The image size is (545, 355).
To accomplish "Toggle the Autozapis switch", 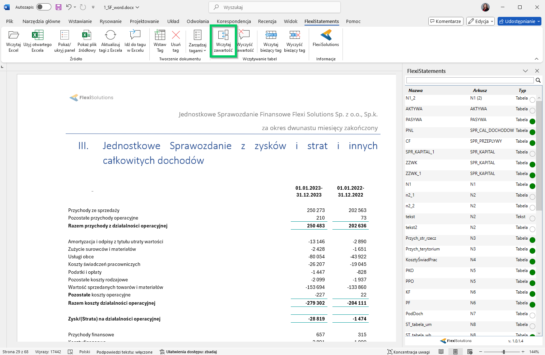I will pos(43,7).
